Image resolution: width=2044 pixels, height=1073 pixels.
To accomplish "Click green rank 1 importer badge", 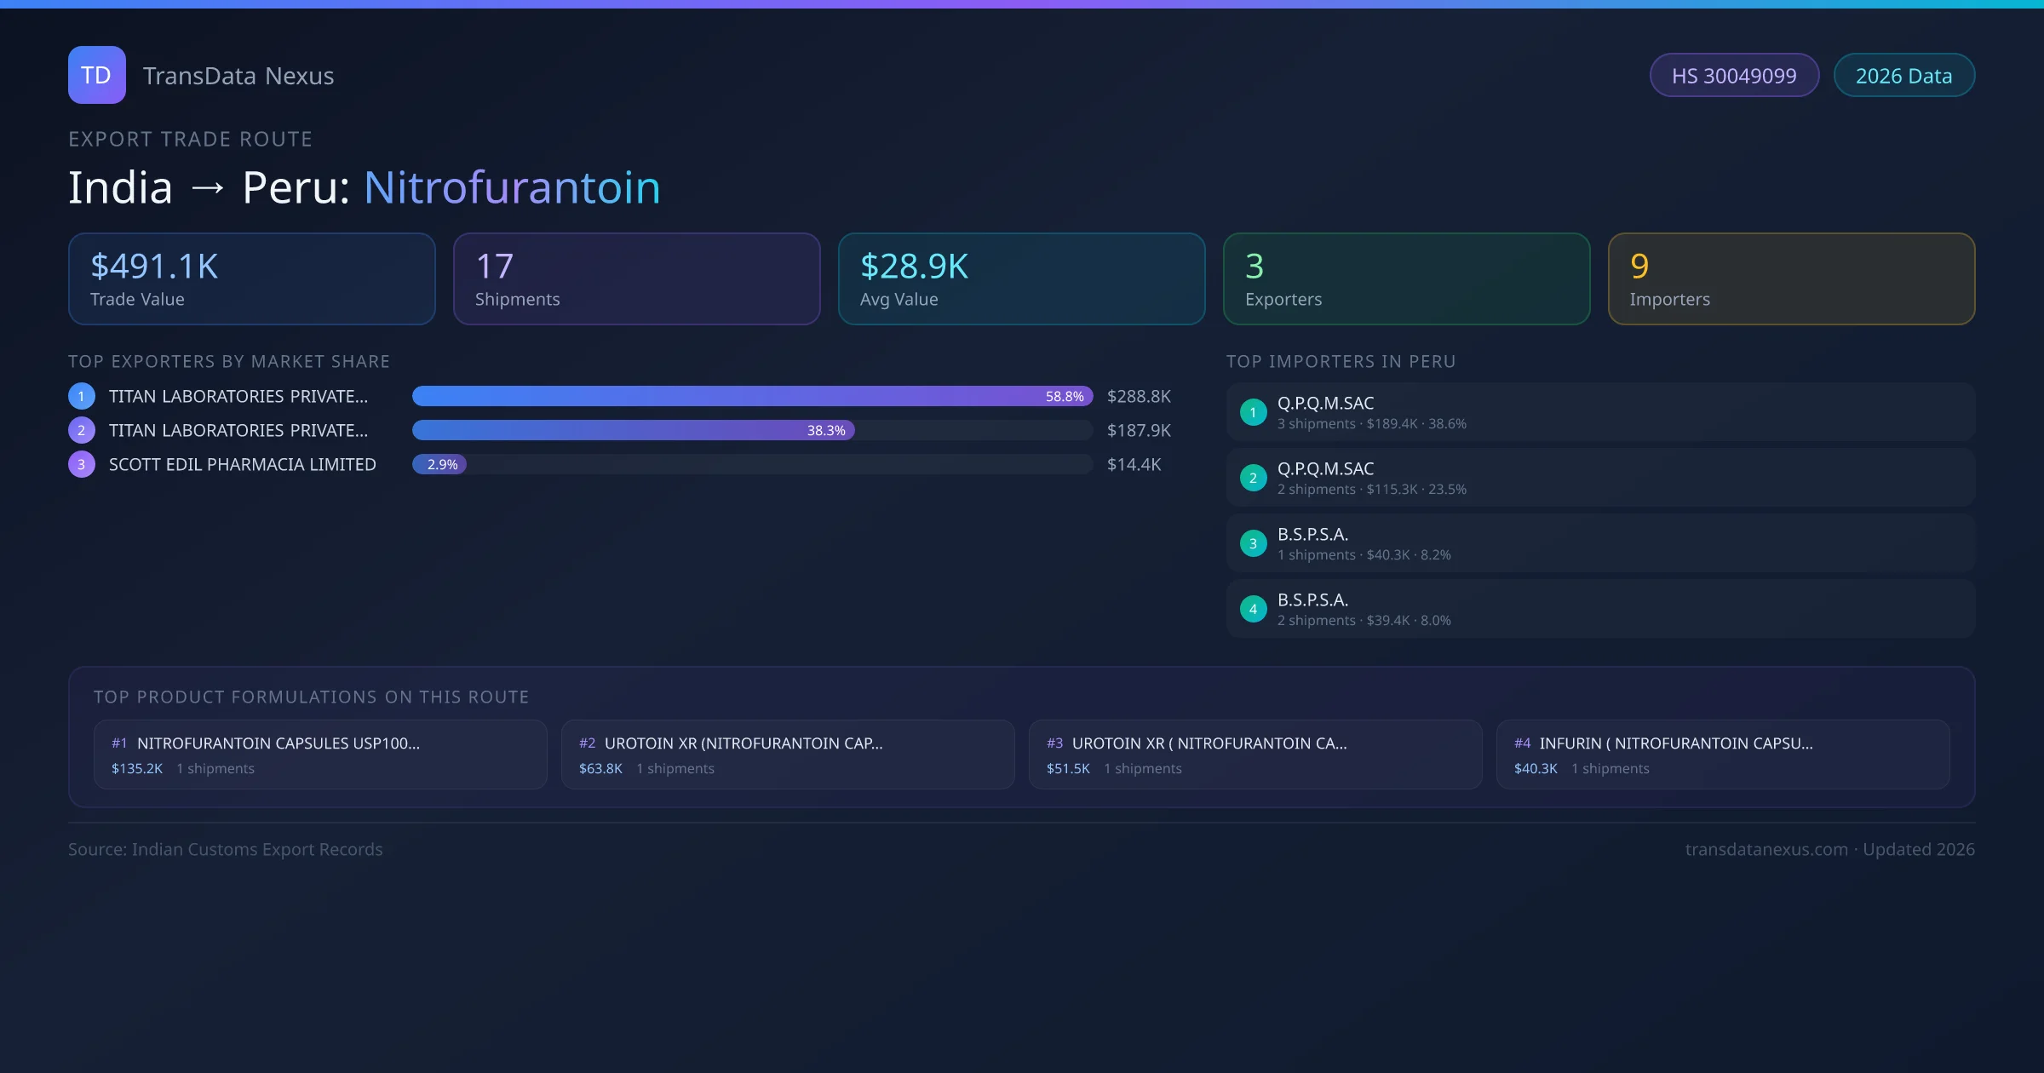I will coord(1253,412).
